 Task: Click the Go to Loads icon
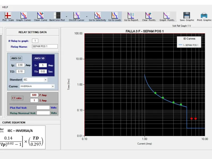pyautogui.click(x=115, y=15)
